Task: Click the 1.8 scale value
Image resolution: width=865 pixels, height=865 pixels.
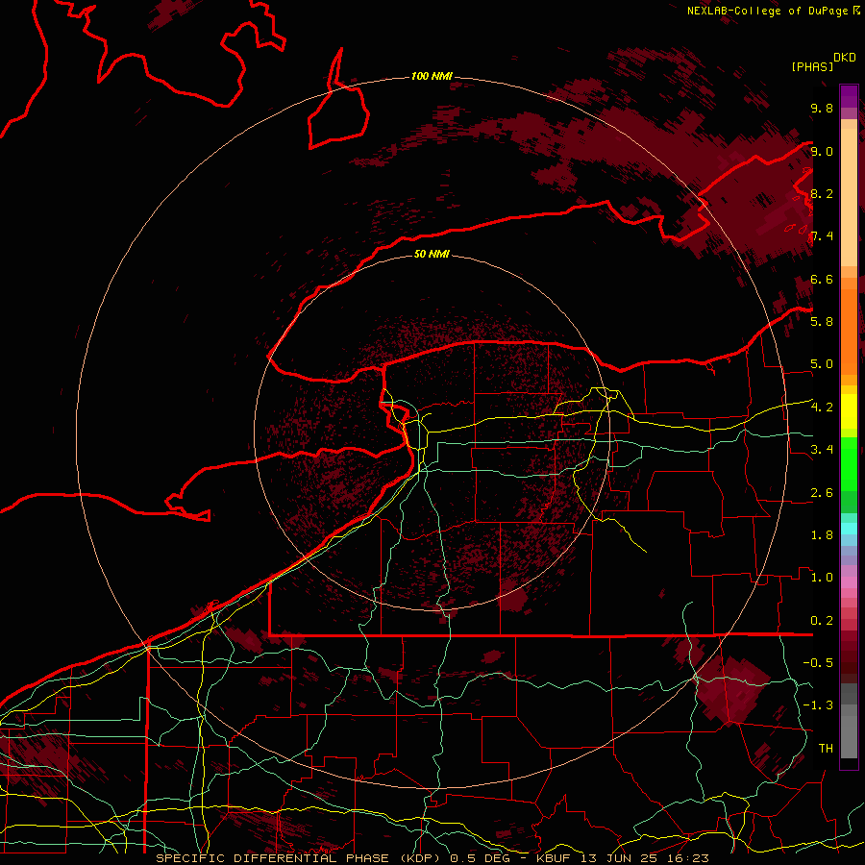Action: [x=822, y=535]
